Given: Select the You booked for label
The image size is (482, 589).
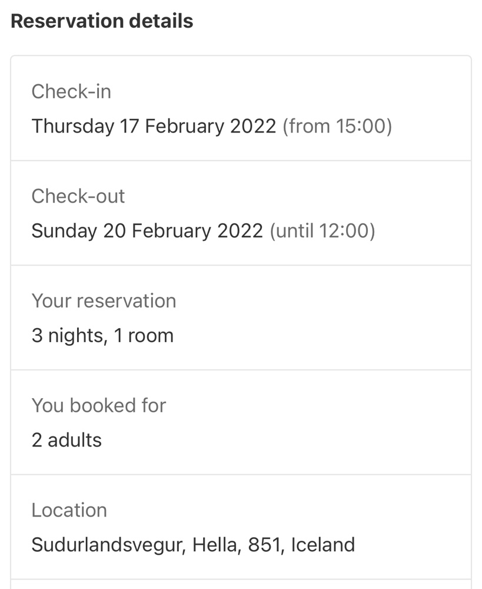Looking at the screenshot, I should tap(99, 405).
